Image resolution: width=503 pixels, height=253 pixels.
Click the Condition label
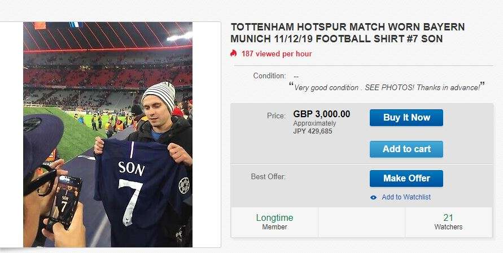point(269,76)
